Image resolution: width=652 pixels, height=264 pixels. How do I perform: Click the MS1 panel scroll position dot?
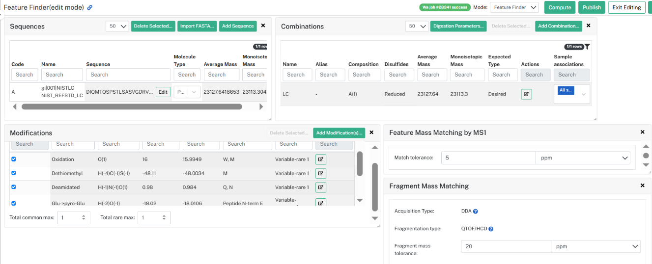(646, 156)
